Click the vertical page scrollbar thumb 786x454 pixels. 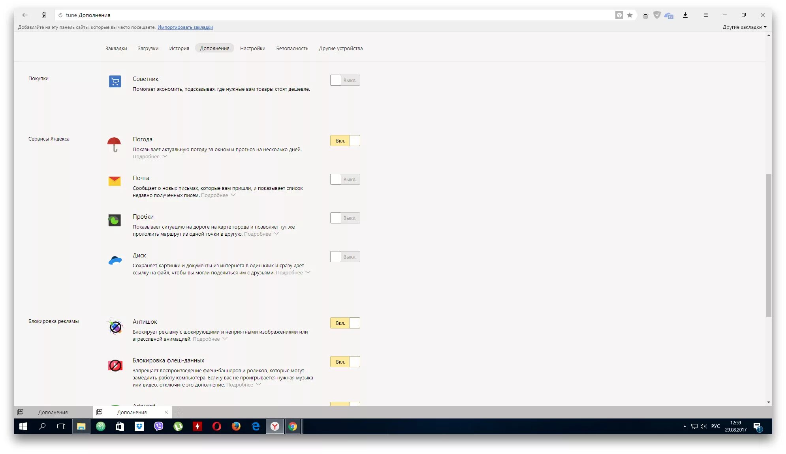[769, 245]
